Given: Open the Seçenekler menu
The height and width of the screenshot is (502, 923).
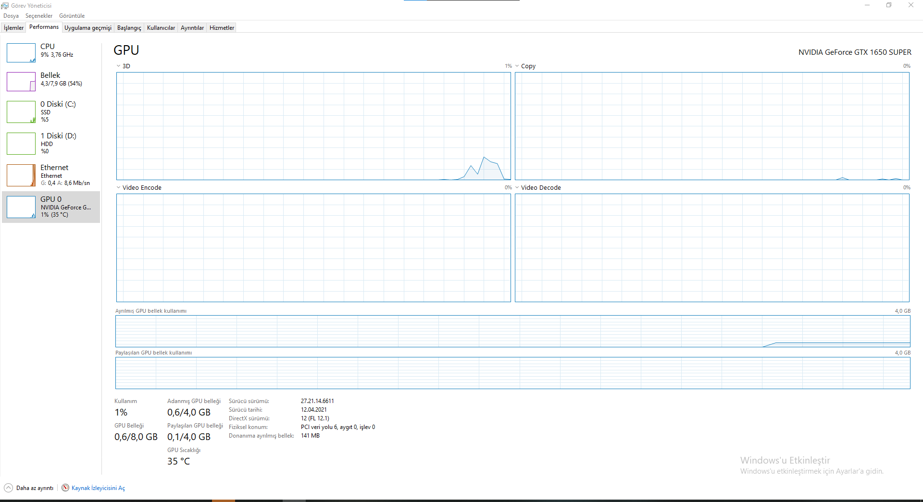Looking at the screenshot, I should pyautogui.click(x=39, y=16).
